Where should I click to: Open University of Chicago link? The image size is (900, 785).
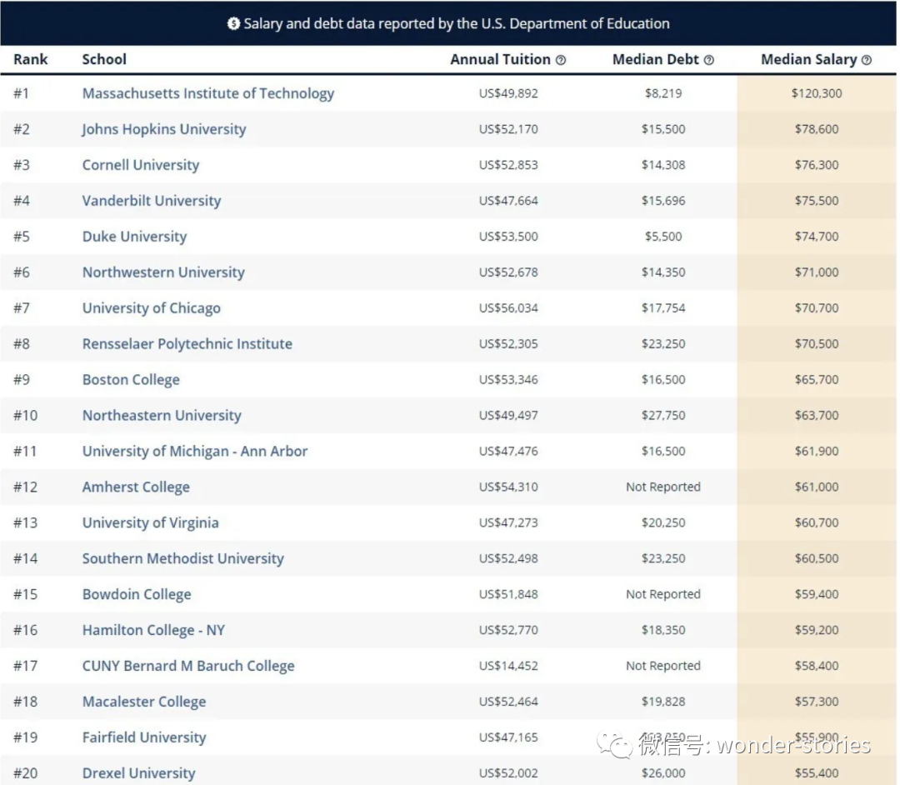pos(152,308)
